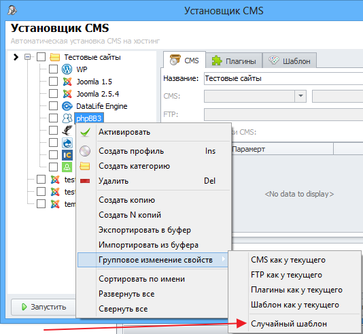363x334 pixels.
Task: Click the Drupal drop icon in tree
Action: (67, 143)
